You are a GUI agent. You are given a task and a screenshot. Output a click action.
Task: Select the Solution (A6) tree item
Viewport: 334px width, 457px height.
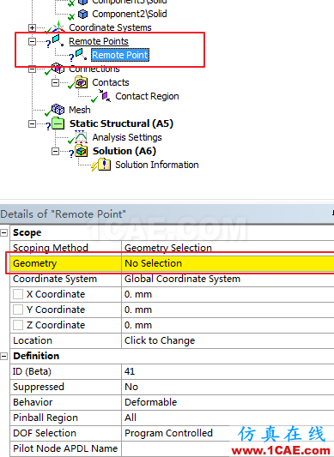pyautogui.click(x=124, y=151)
